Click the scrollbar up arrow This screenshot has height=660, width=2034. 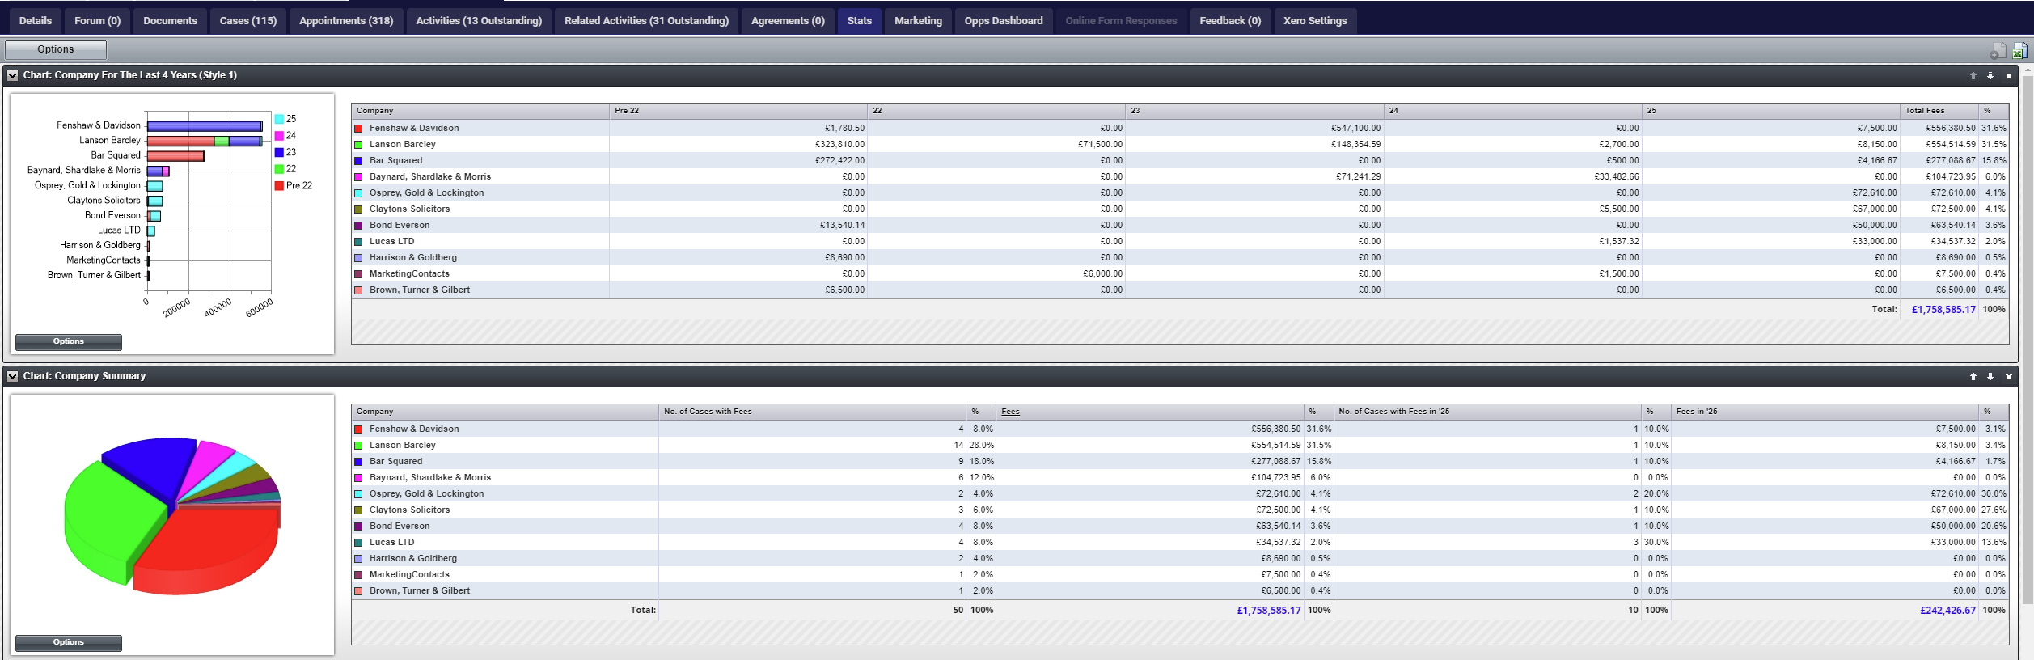click(2027, 71)
